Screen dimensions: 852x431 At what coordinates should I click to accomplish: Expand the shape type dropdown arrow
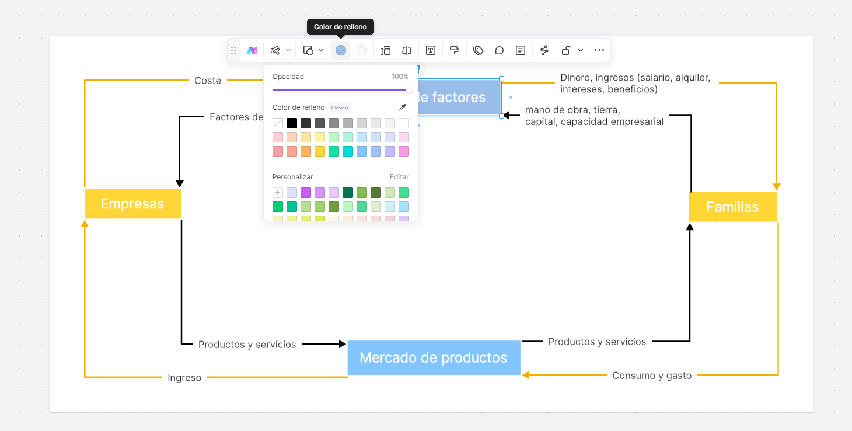tap(321, 50)
